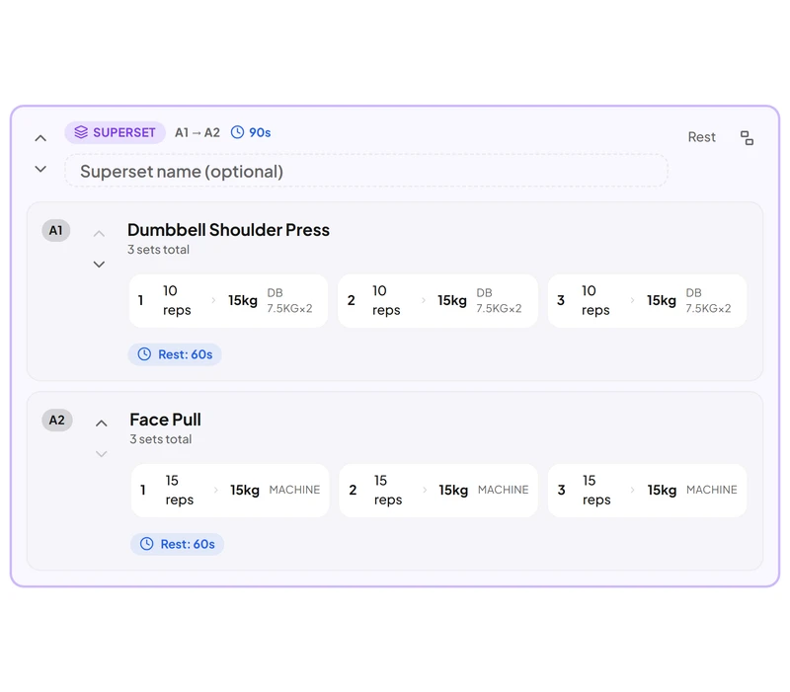Move Dumbbell Shoulder Press up
Screen dimensions: 790x692
100,234
